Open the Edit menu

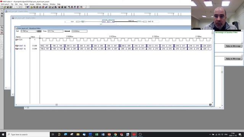16,4
